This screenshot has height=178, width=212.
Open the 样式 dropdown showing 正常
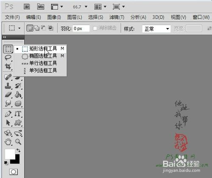[x=156, y=29]
